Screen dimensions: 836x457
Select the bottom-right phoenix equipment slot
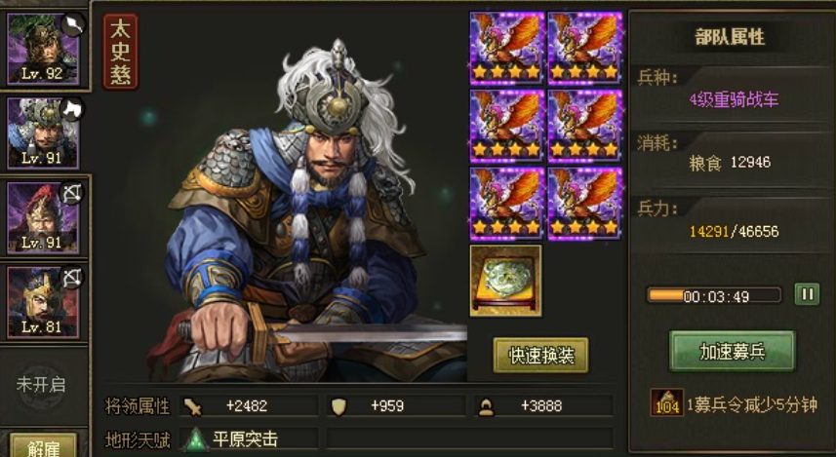584,204
